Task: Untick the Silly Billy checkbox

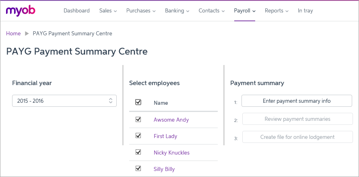Action: tap(138, 169)
